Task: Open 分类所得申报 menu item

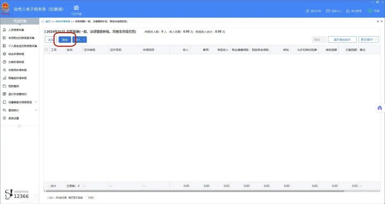Action: (16, 62)
